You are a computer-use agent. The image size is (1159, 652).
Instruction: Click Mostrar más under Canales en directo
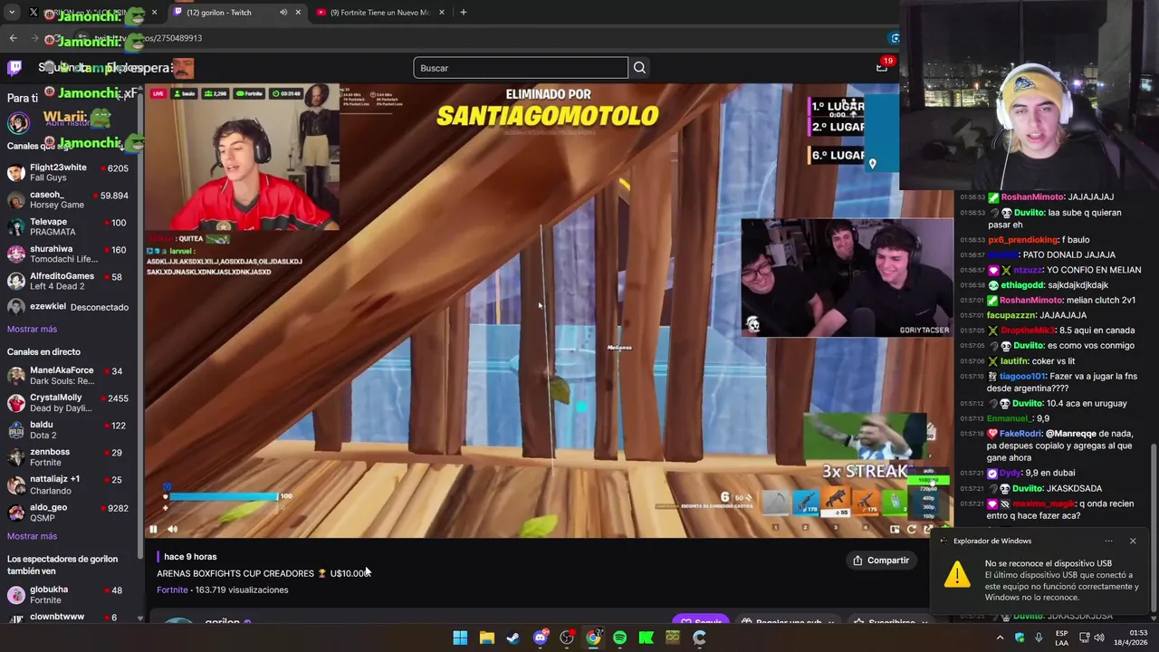pyautogui.click(x=32, y=536)
